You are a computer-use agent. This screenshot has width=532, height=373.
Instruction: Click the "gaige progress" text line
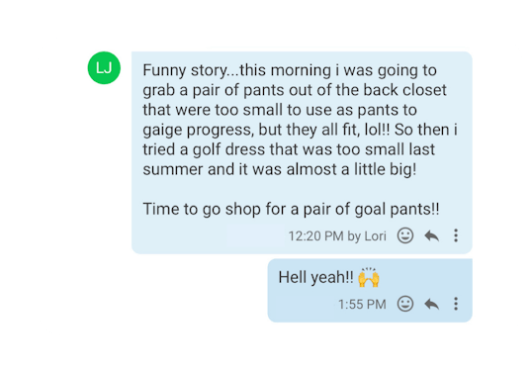point(301,130)
